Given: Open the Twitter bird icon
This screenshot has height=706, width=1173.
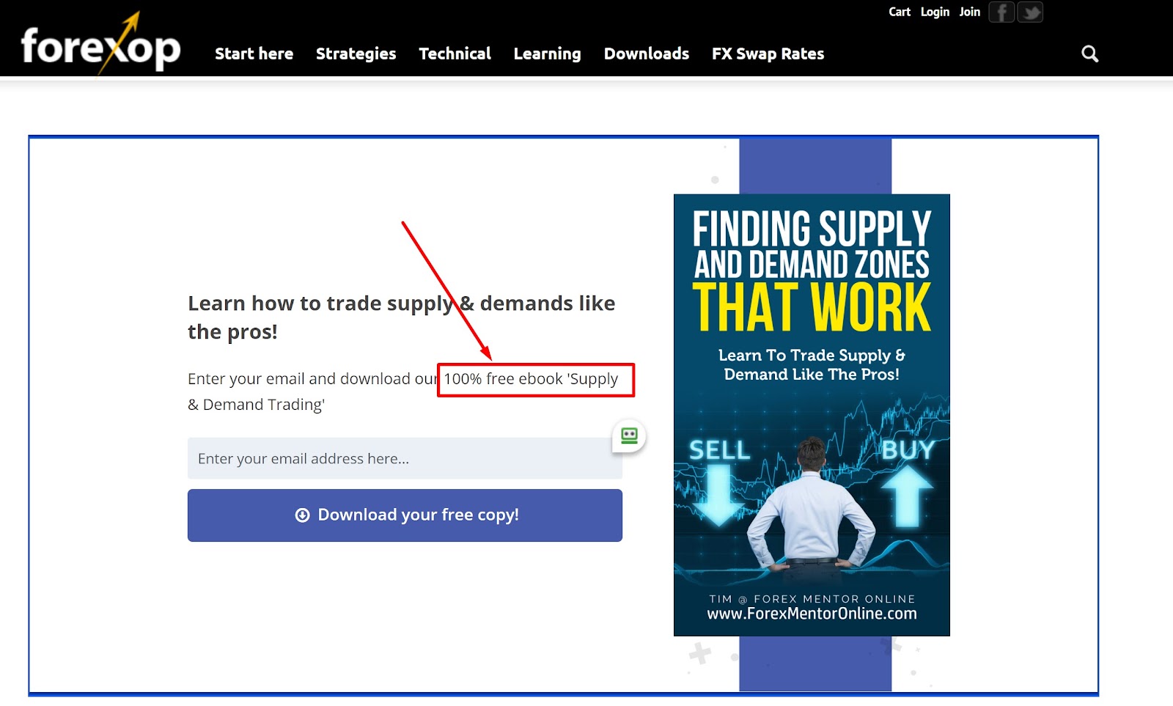Looking at the screenshot, I should (1030, 12).
